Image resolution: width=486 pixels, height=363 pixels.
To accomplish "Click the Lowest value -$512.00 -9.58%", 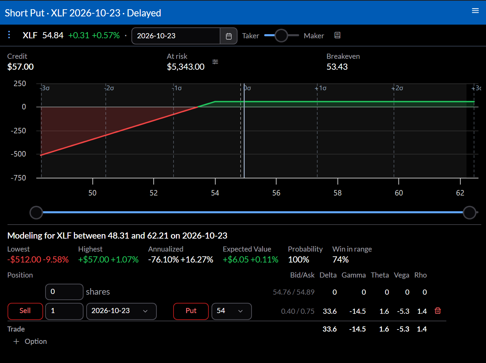I will pyautogui.click(x=38, y=260).
